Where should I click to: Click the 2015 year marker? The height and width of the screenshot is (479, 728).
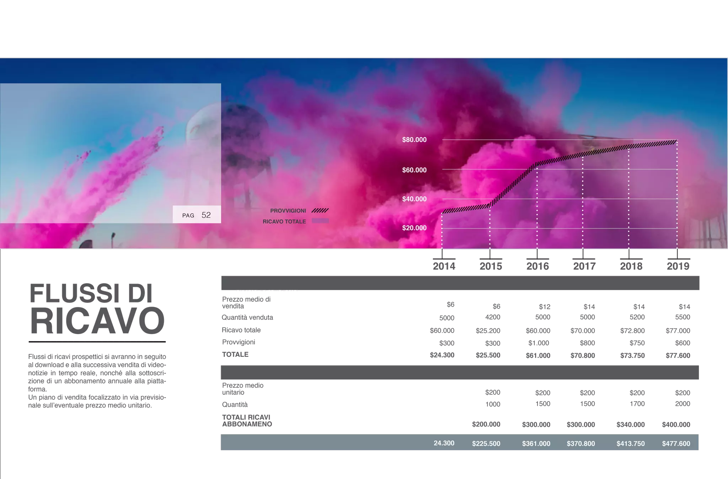click(491, 265)
